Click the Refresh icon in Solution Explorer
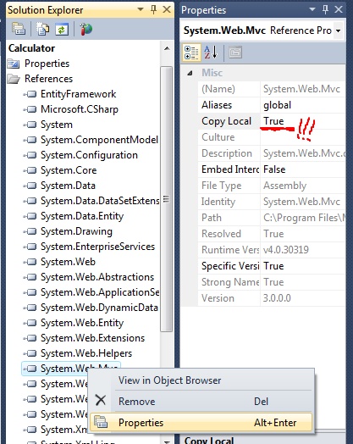 coord(62,29)
